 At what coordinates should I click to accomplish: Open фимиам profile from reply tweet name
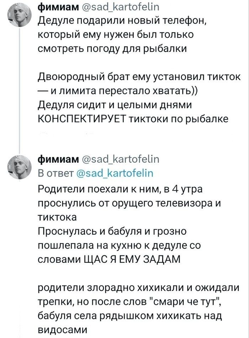(x=55, y=159)
